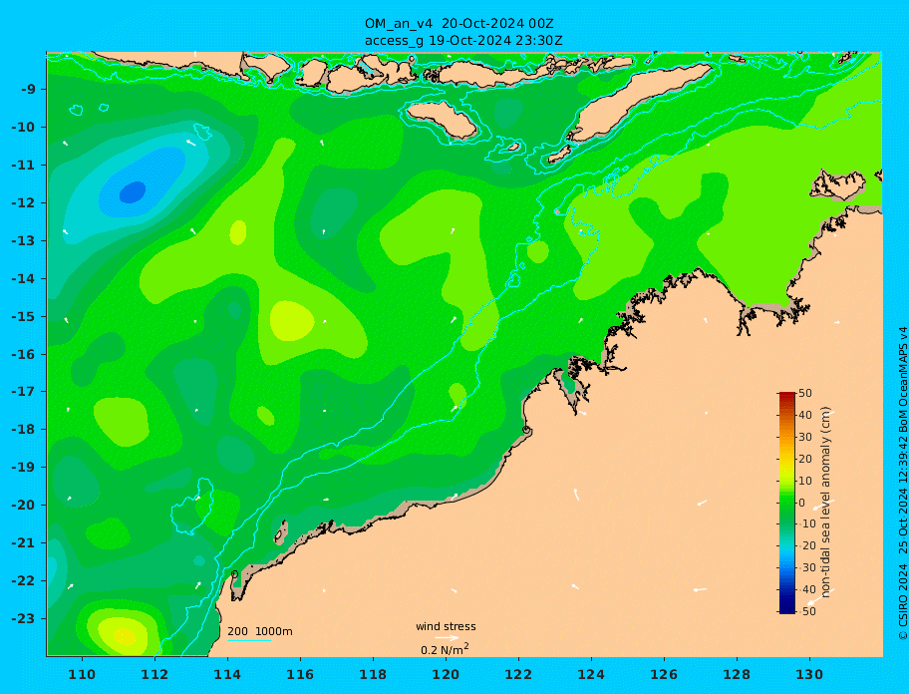Click the dark red top of the colorbar
909x694 pixels.
pos(786,396)
